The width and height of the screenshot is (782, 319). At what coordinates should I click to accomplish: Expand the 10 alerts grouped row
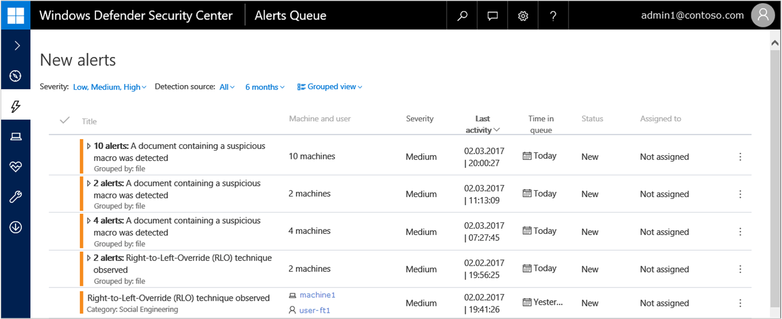click(x=89, y=146)
